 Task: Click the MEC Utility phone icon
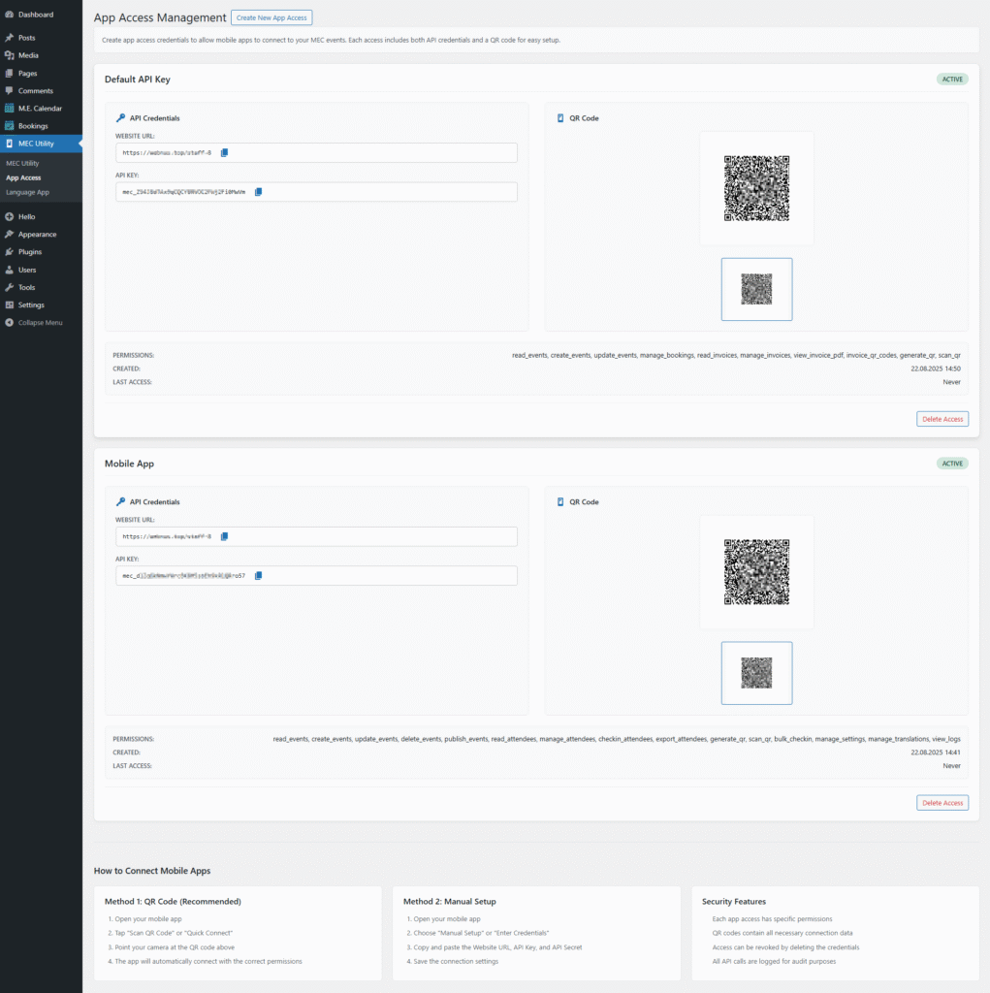click(10, 144)
